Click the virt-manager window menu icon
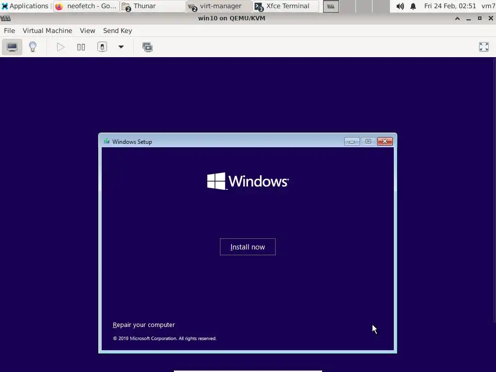 click(5, 18)
